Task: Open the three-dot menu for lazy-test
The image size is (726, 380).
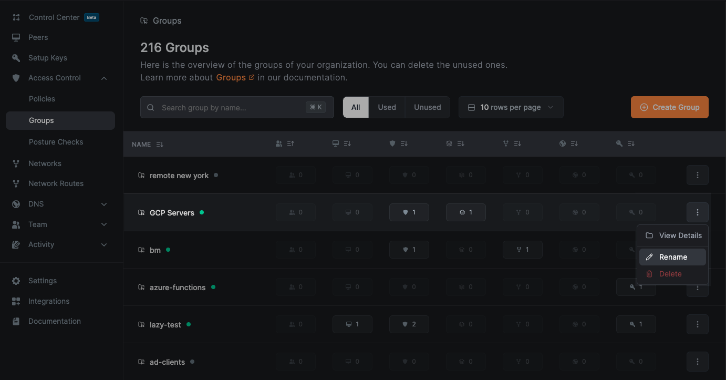Action: point(697,324)
